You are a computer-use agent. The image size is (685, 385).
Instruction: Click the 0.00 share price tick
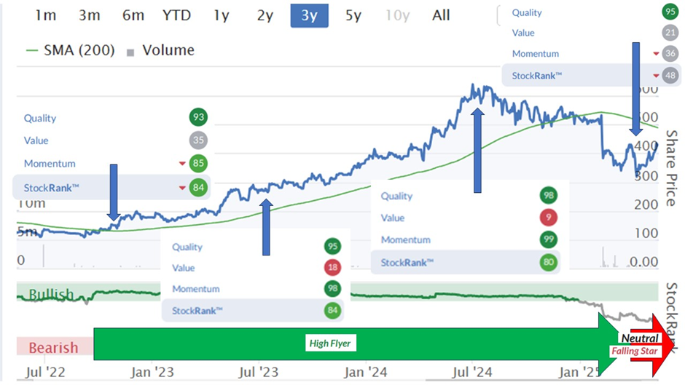(x=643, y=262)
